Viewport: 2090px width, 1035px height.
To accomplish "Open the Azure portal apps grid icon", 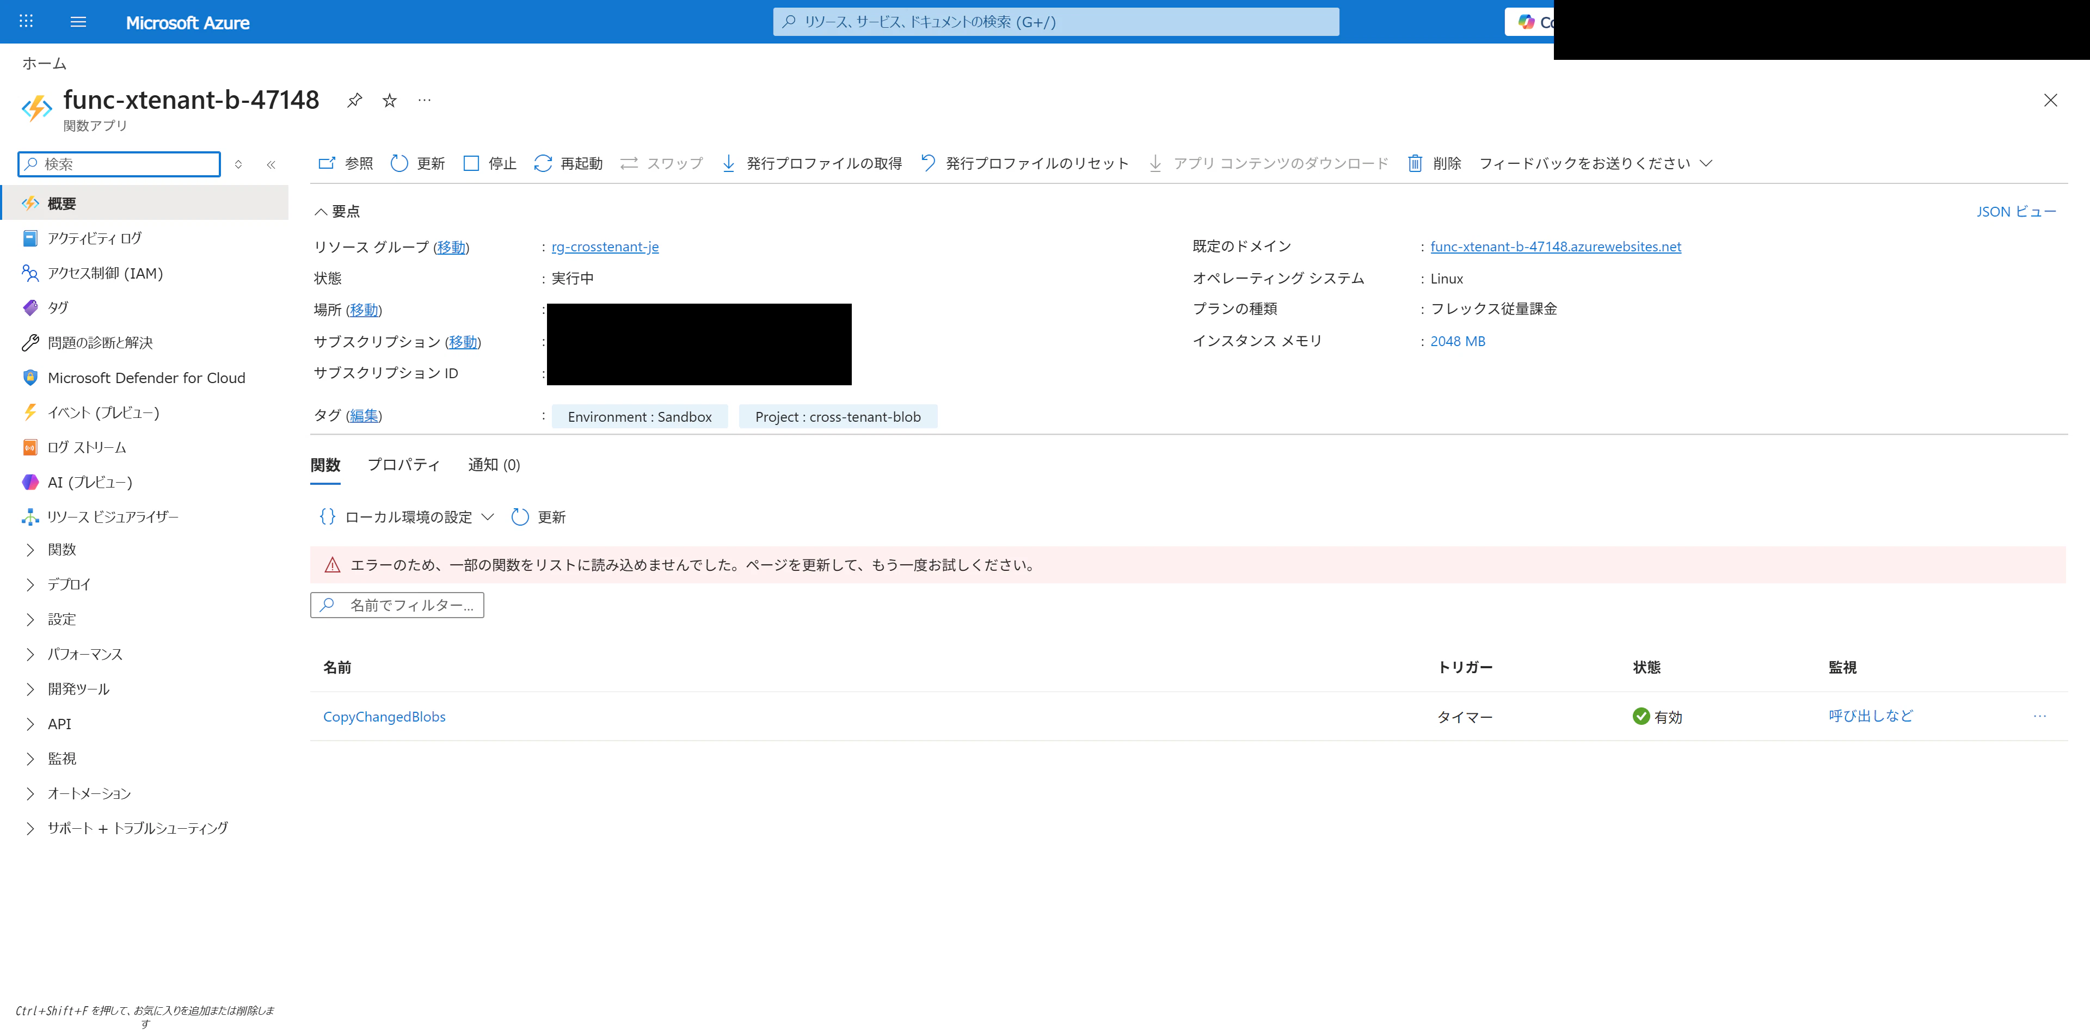I will pyautogui.click(x=26, y=22).
